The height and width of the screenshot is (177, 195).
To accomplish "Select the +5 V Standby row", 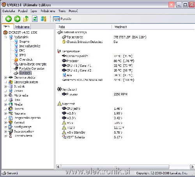I will pyautogui.click(x=92, y=132).
